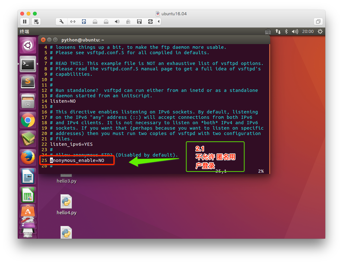This screenshot has width=343, height=264.
Task: Open the system session gear menu
Action: click(320, 31)
